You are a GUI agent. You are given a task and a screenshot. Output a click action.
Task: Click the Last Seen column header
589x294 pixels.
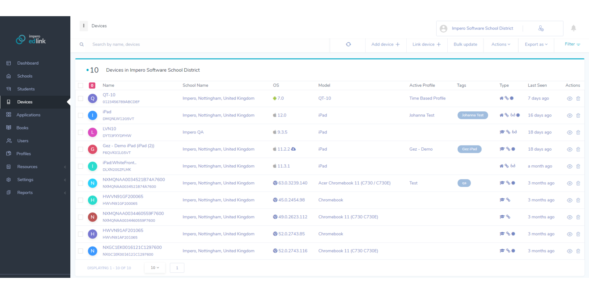[537, 85]
